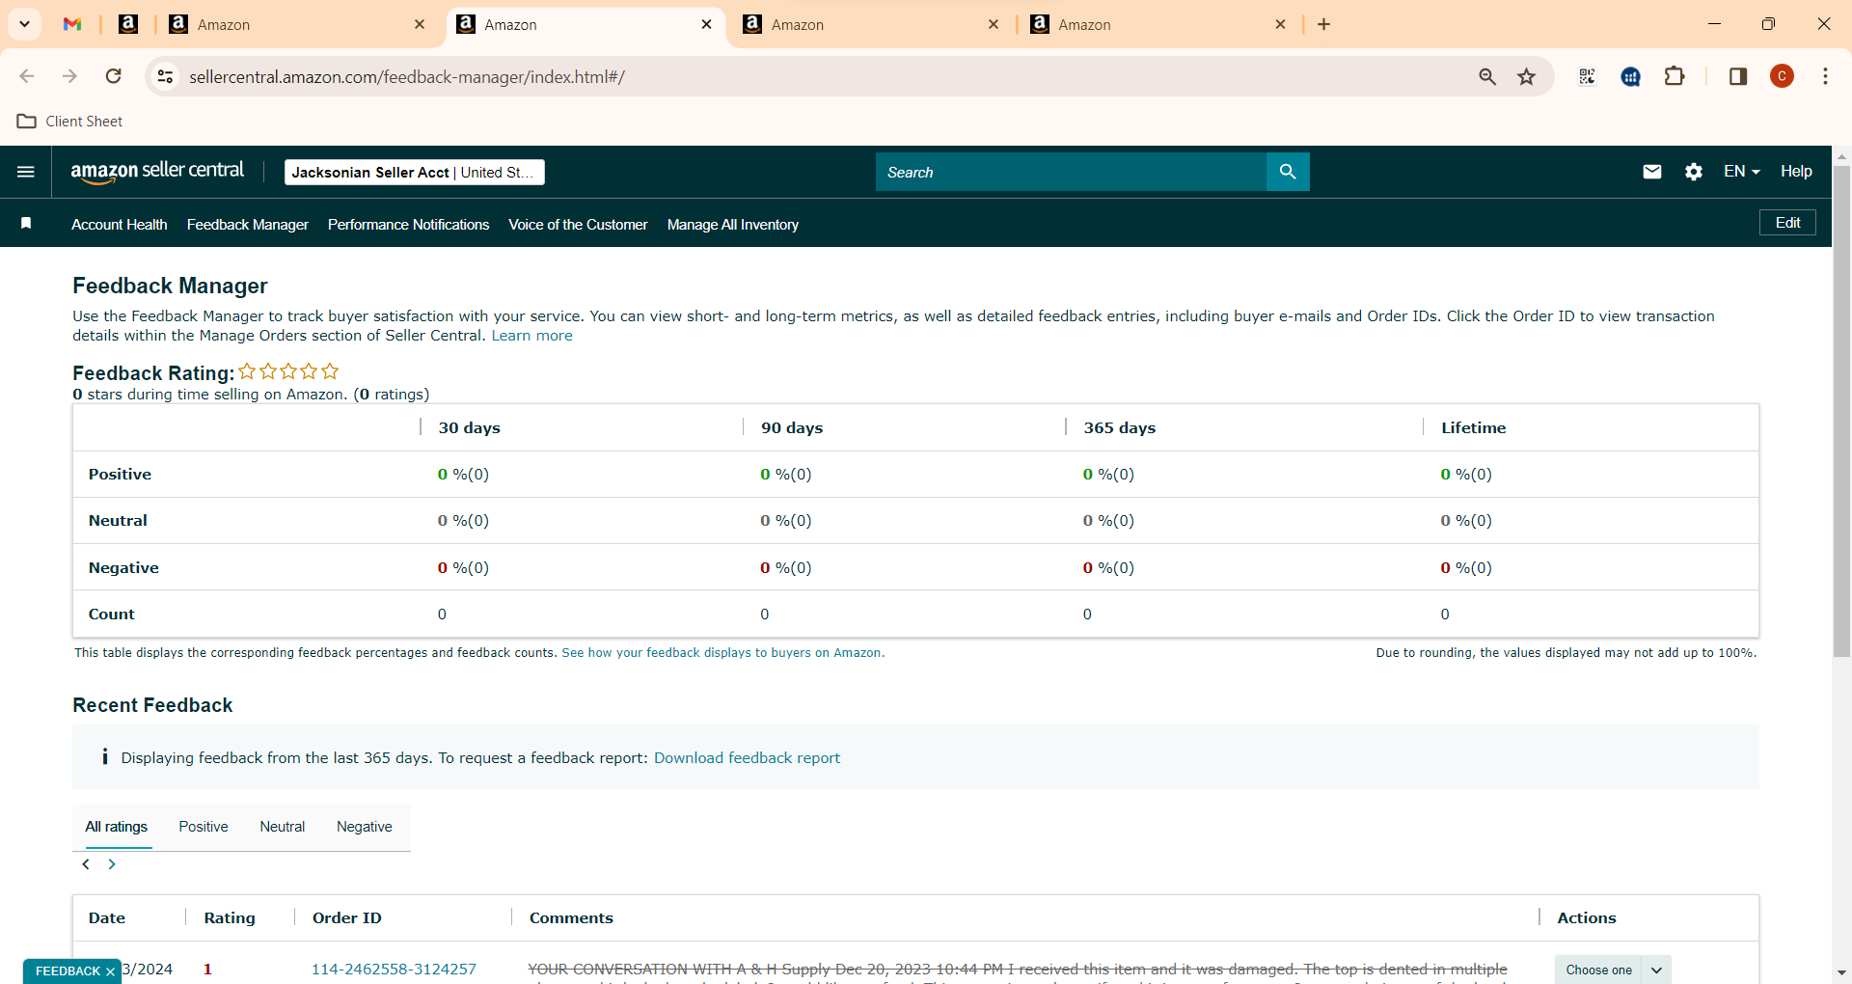The image size is (1852, 984).
Task: Open the EN language dropdown
Action: coord(1742,171)
